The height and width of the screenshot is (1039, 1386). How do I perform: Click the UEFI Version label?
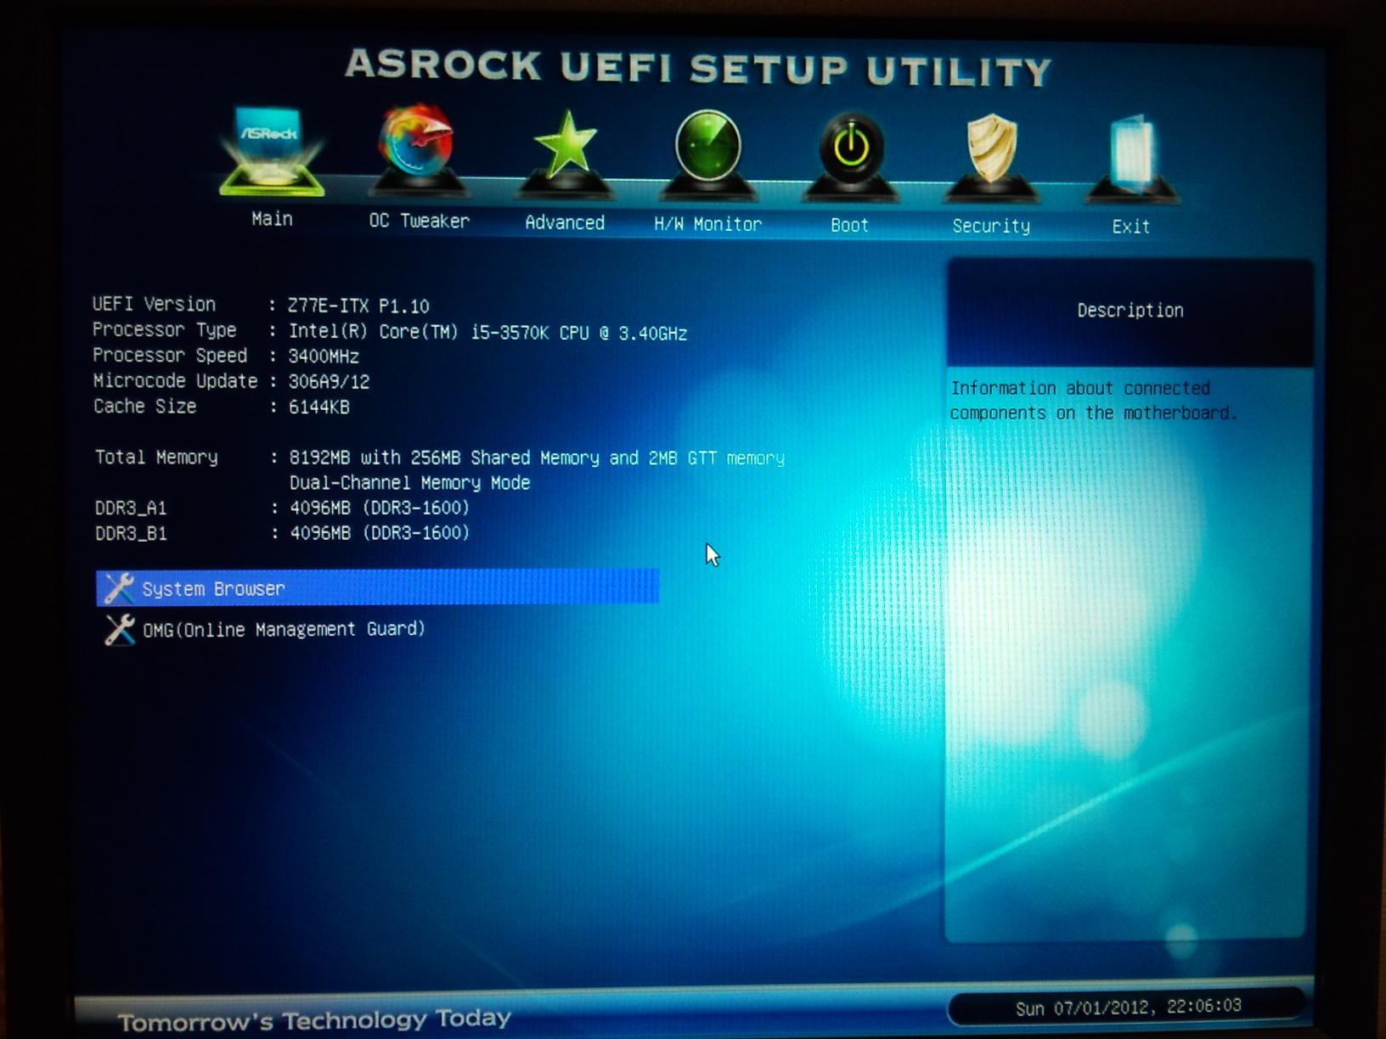[154, 304]
